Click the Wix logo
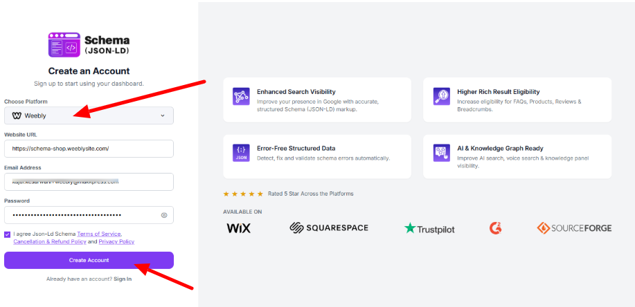This screenshot has height=307, width=635. [x=238, y=227]
